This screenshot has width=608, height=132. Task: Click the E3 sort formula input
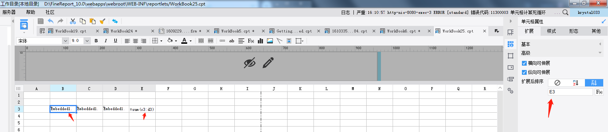(570, 92)
